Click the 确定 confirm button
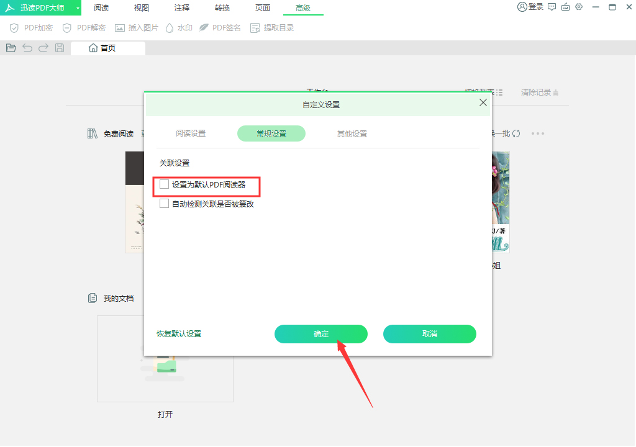This screenshot has width=636, height=447. tap(320, 334)
